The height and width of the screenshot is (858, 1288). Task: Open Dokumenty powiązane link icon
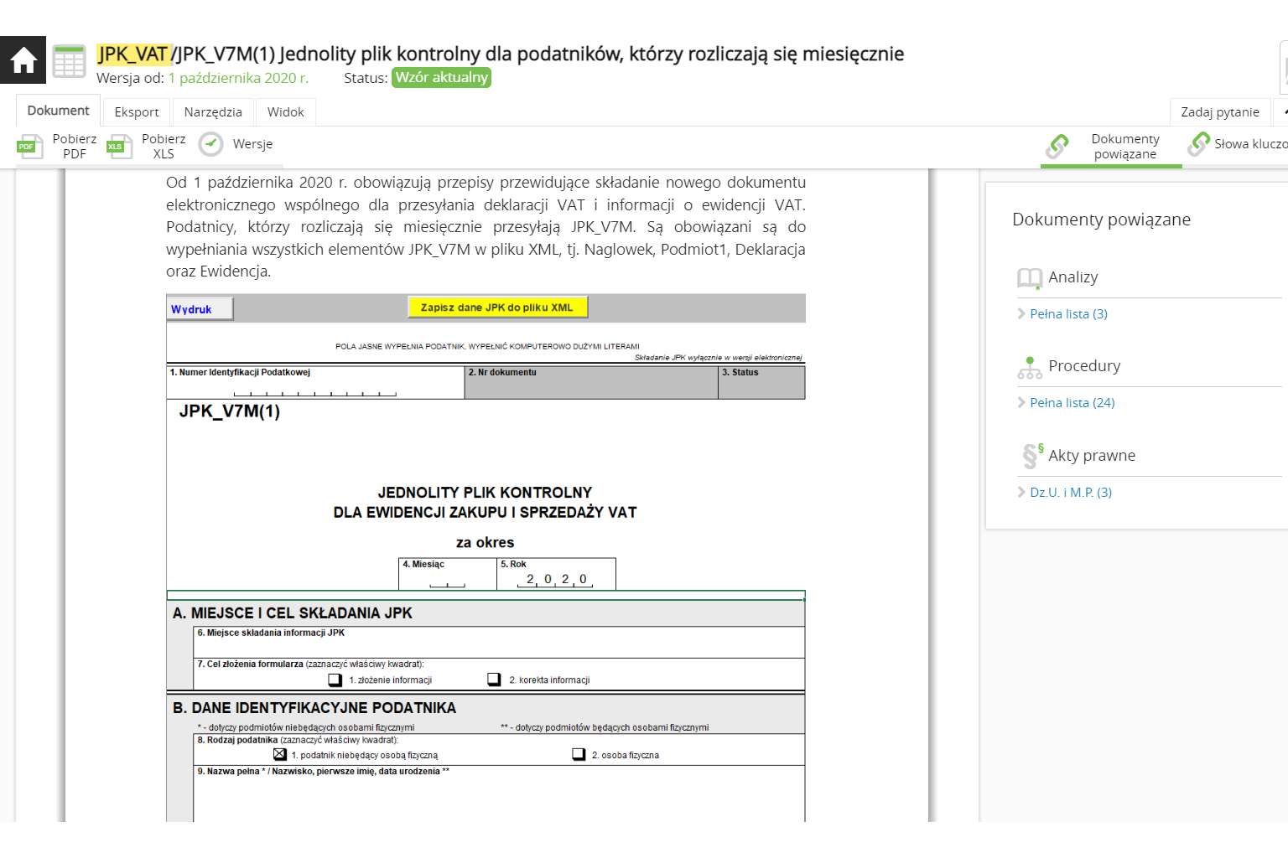(1057, 146)
